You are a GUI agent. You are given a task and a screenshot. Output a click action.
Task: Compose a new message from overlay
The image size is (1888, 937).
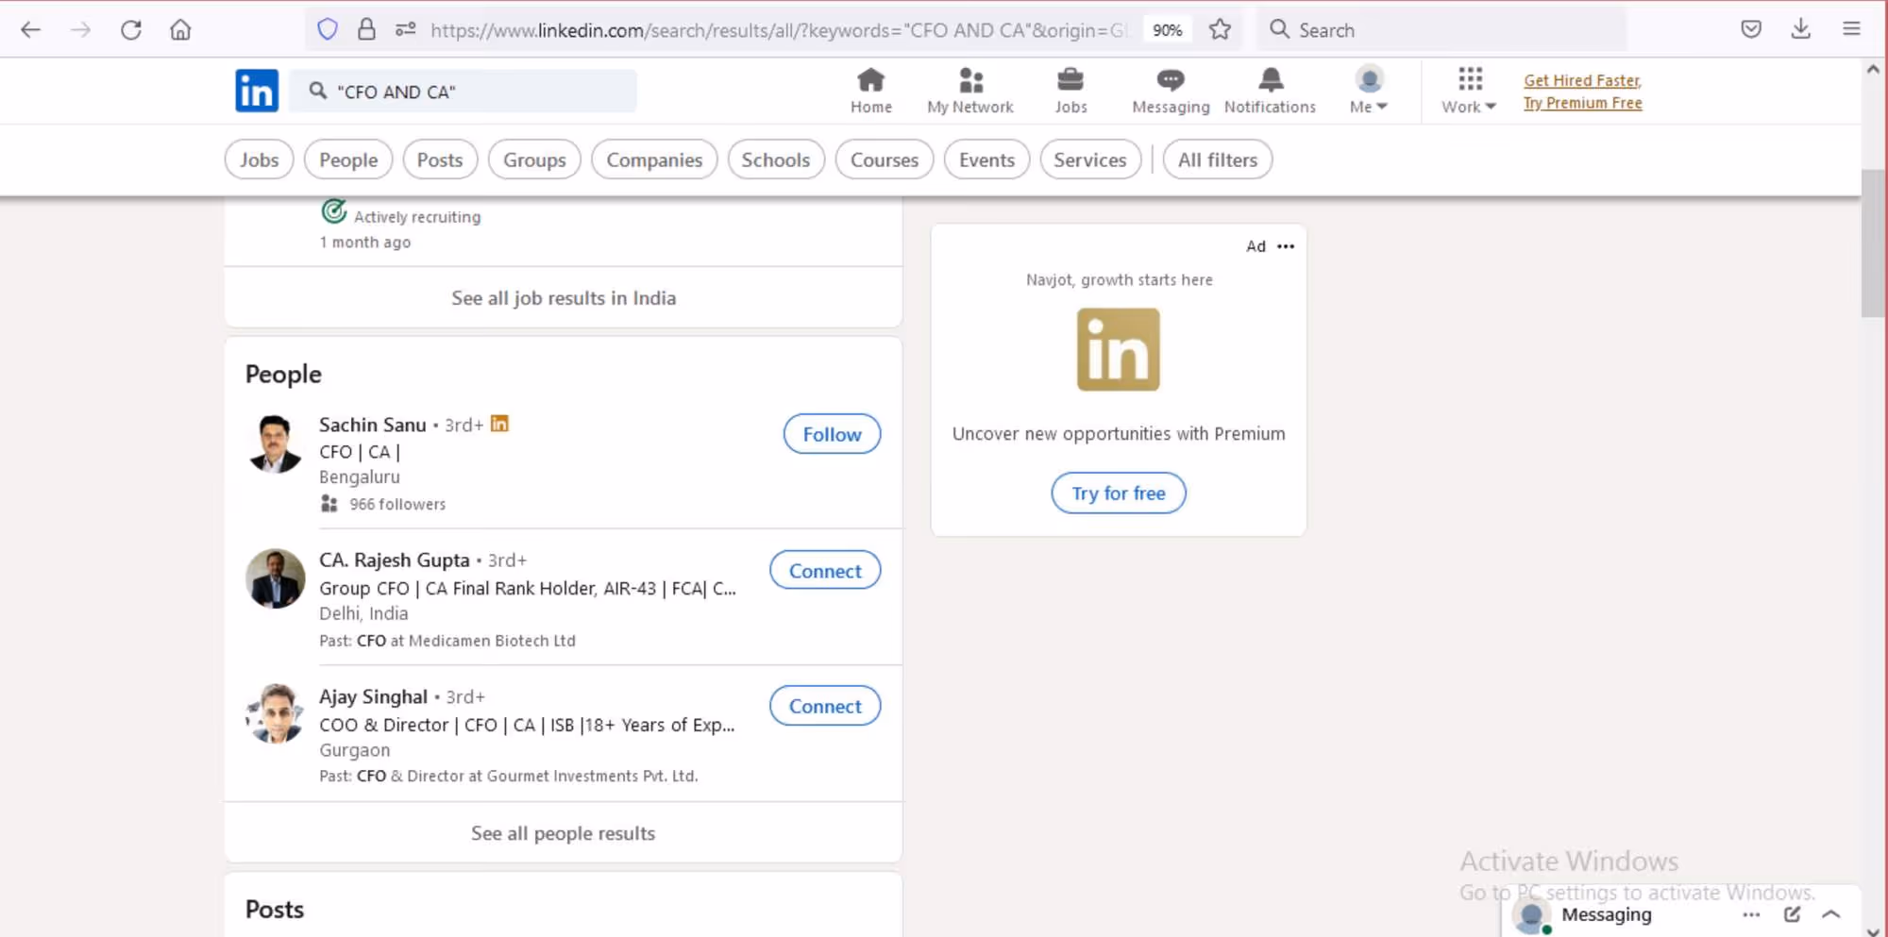pyautogui.click(x=1792, y=914)
